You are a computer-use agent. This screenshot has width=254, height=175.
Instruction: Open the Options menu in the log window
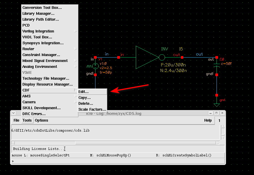[x=41, y=120]
